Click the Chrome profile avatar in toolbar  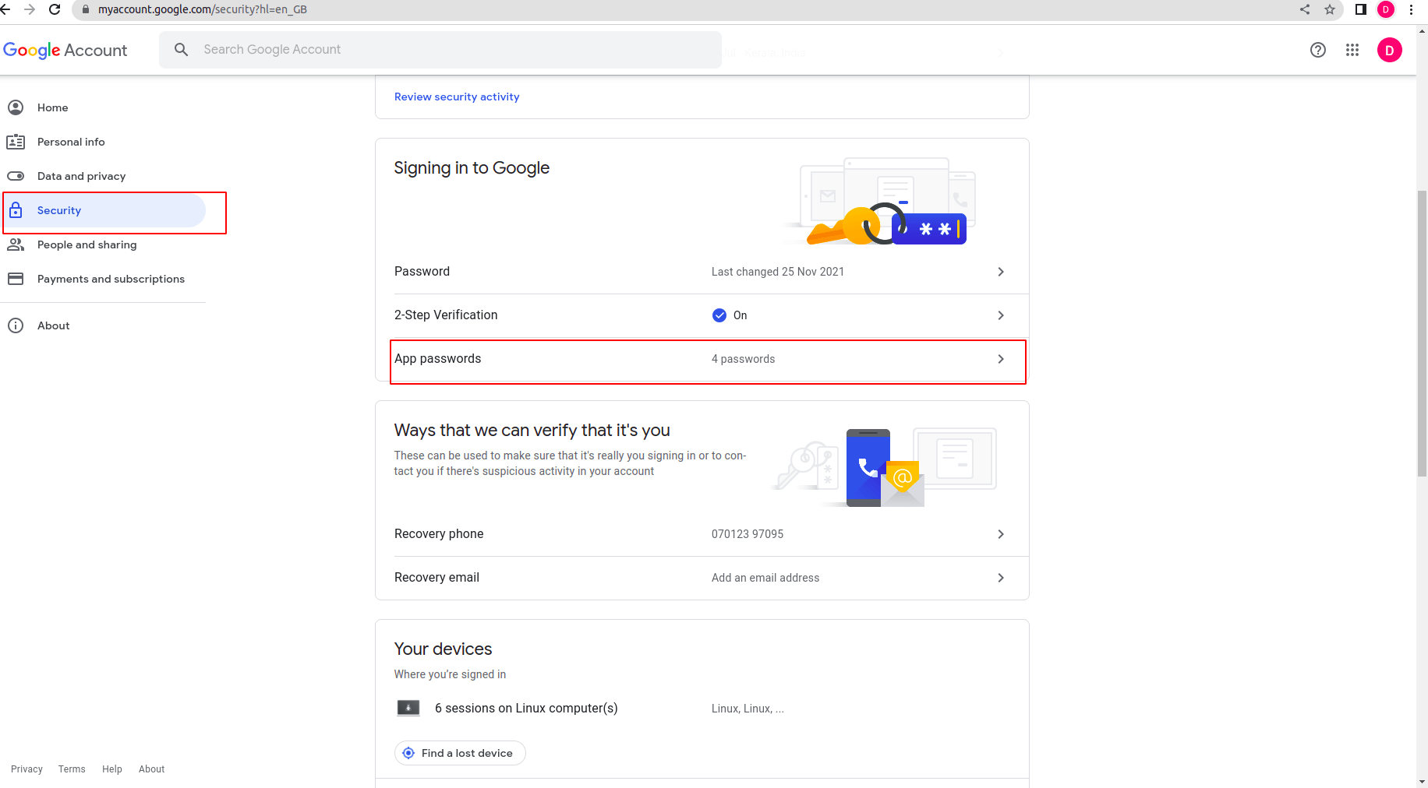point(1386,9)
